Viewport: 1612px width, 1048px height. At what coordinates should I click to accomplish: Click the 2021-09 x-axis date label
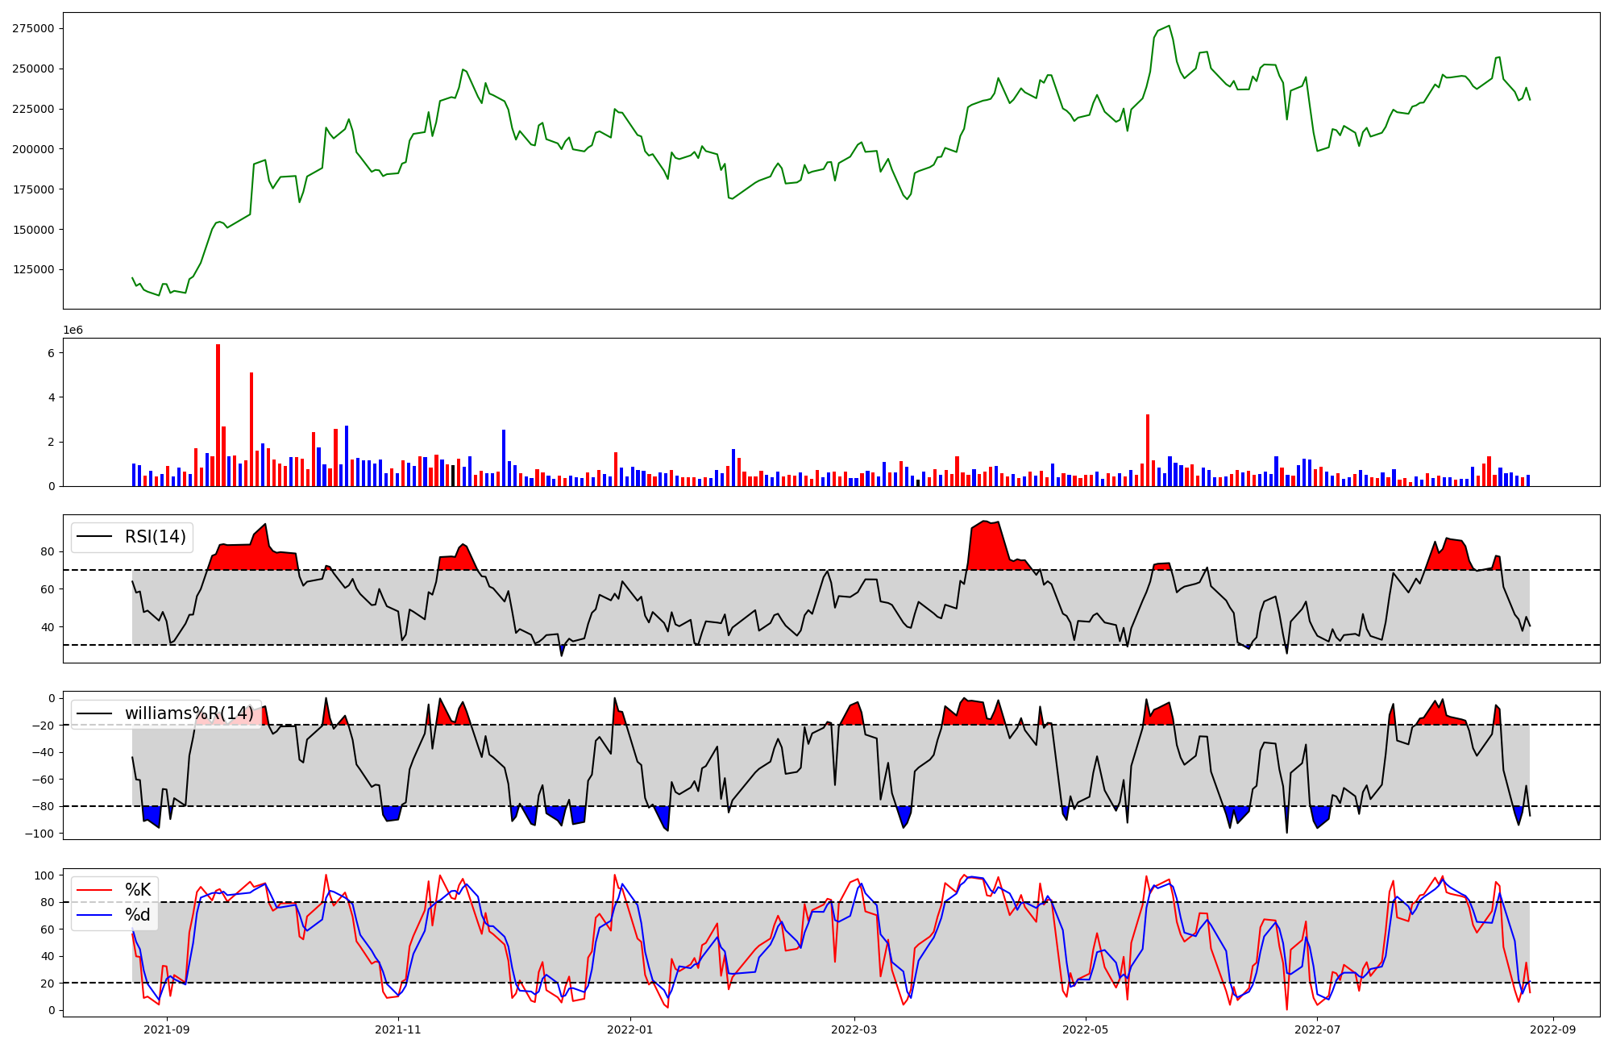tap(167, 1029)
